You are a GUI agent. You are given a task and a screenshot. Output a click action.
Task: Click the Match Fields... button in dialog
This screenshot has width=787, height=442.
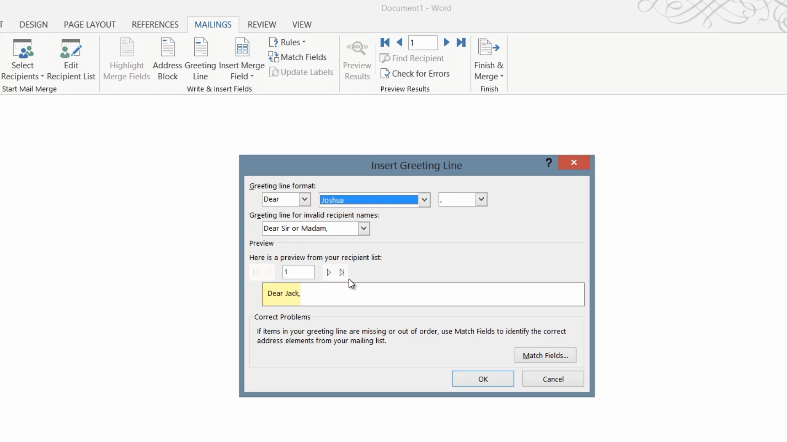[x=545, y=356]
